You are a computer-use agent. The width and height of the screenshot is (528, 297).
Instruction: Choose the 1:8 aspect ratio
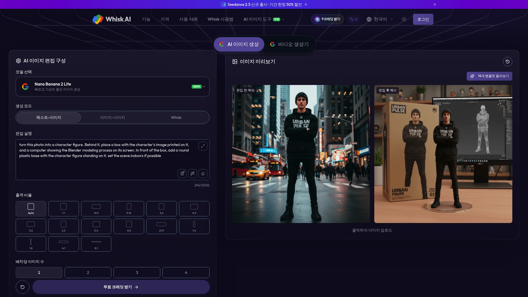[x=31, y=244]
